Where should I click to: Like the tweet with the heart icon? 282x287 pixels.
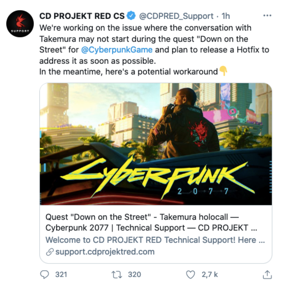point(191,274)
